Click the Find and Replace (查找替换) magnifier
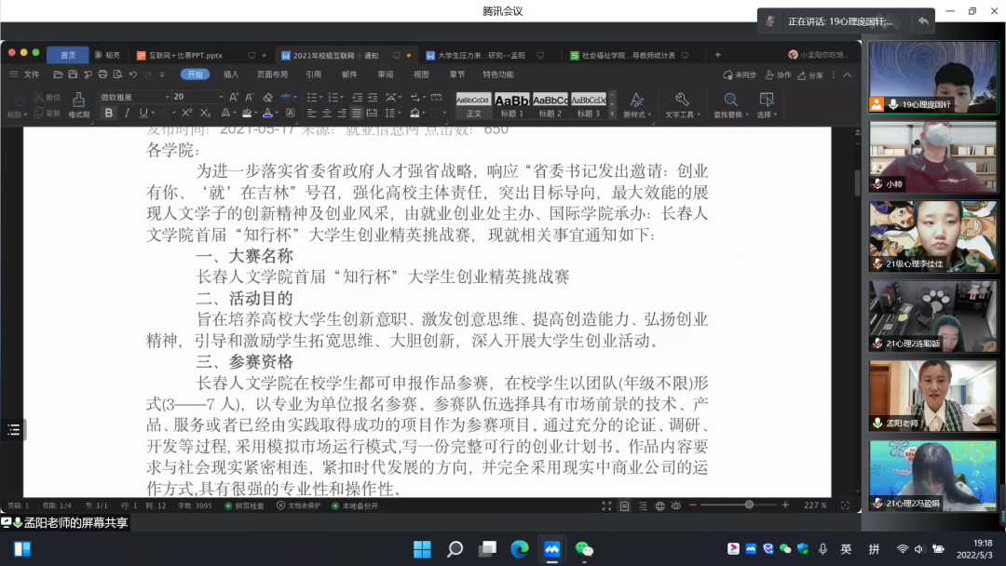 [x=730, y=100]
